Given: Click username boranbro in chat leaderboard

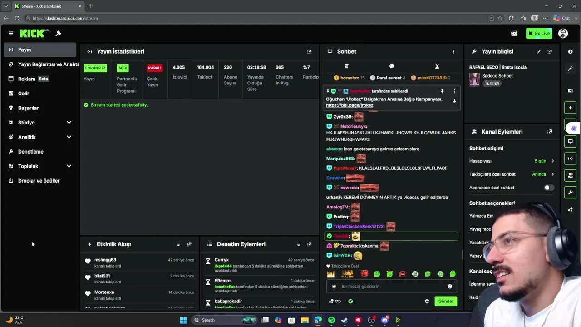Looking at the screenshot, I should (x=350, y=78).
